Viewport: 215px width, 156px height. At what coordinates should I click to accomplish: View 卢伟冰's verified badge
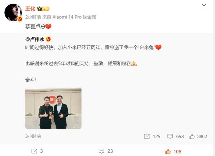[x=48, y=39]
